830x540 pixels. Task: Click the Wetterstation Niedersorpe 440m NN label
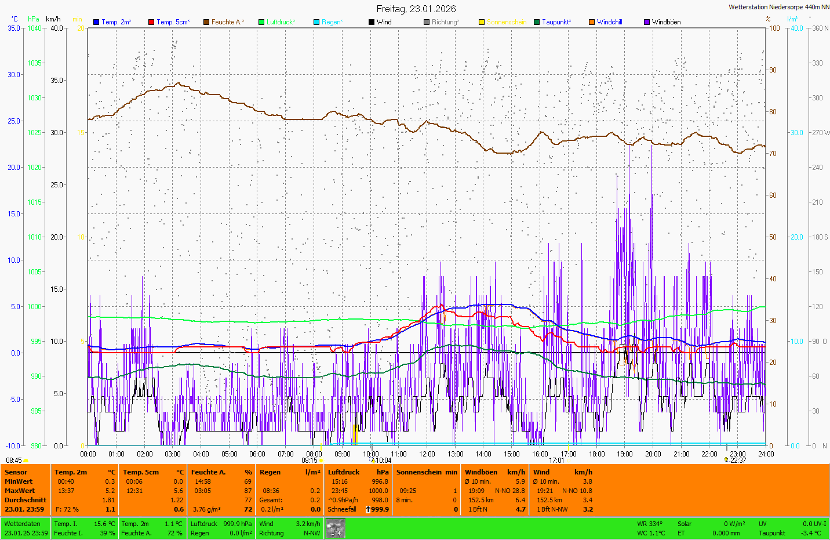pos(778,7)
